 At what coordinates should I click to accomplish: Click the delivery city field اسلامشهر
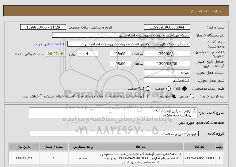pyautogui.click(x=167, y=80)
